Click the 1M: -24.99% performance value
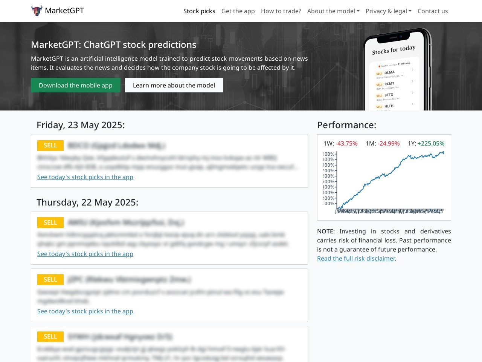The width and height of the screenshot is (482, 362). click(383, 143)
